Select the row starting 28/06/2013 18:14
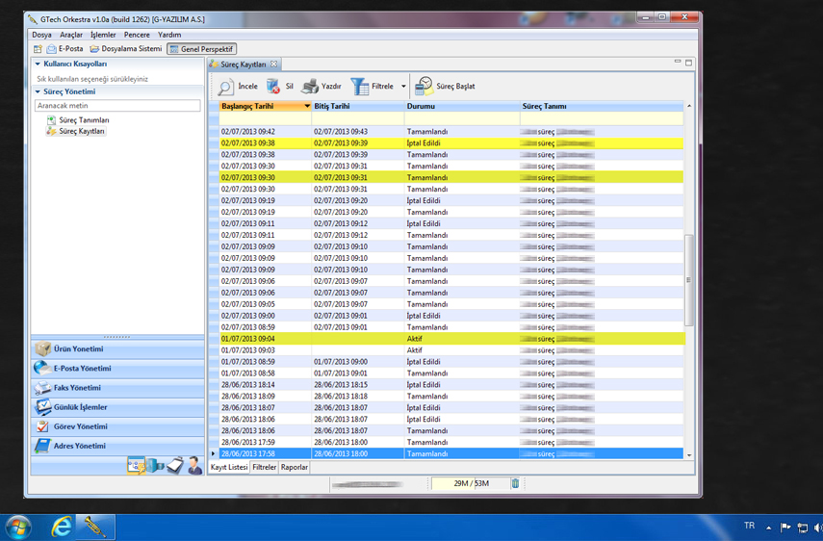 click(x=451, y=385)
